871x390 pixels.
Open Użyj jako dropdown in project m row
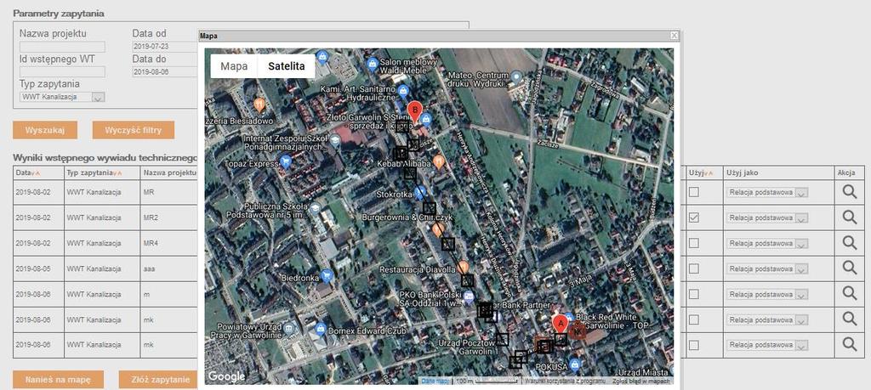point(767,293)
